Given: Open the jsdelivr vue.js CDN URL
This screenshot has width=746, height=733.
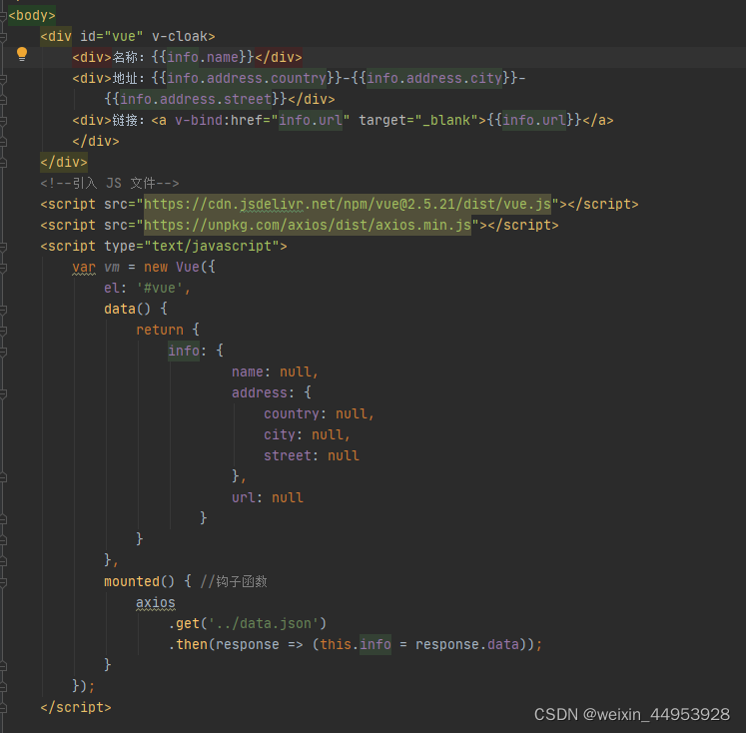Looking at the screenshot, I should pyautogui.click(x=348, y=205).
